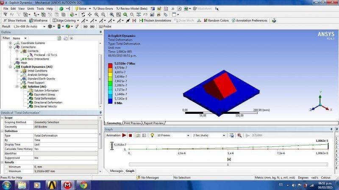This screenshot has height=190, width=339.
Task: Click the geometry display cube icon
Action: (51, 26)
